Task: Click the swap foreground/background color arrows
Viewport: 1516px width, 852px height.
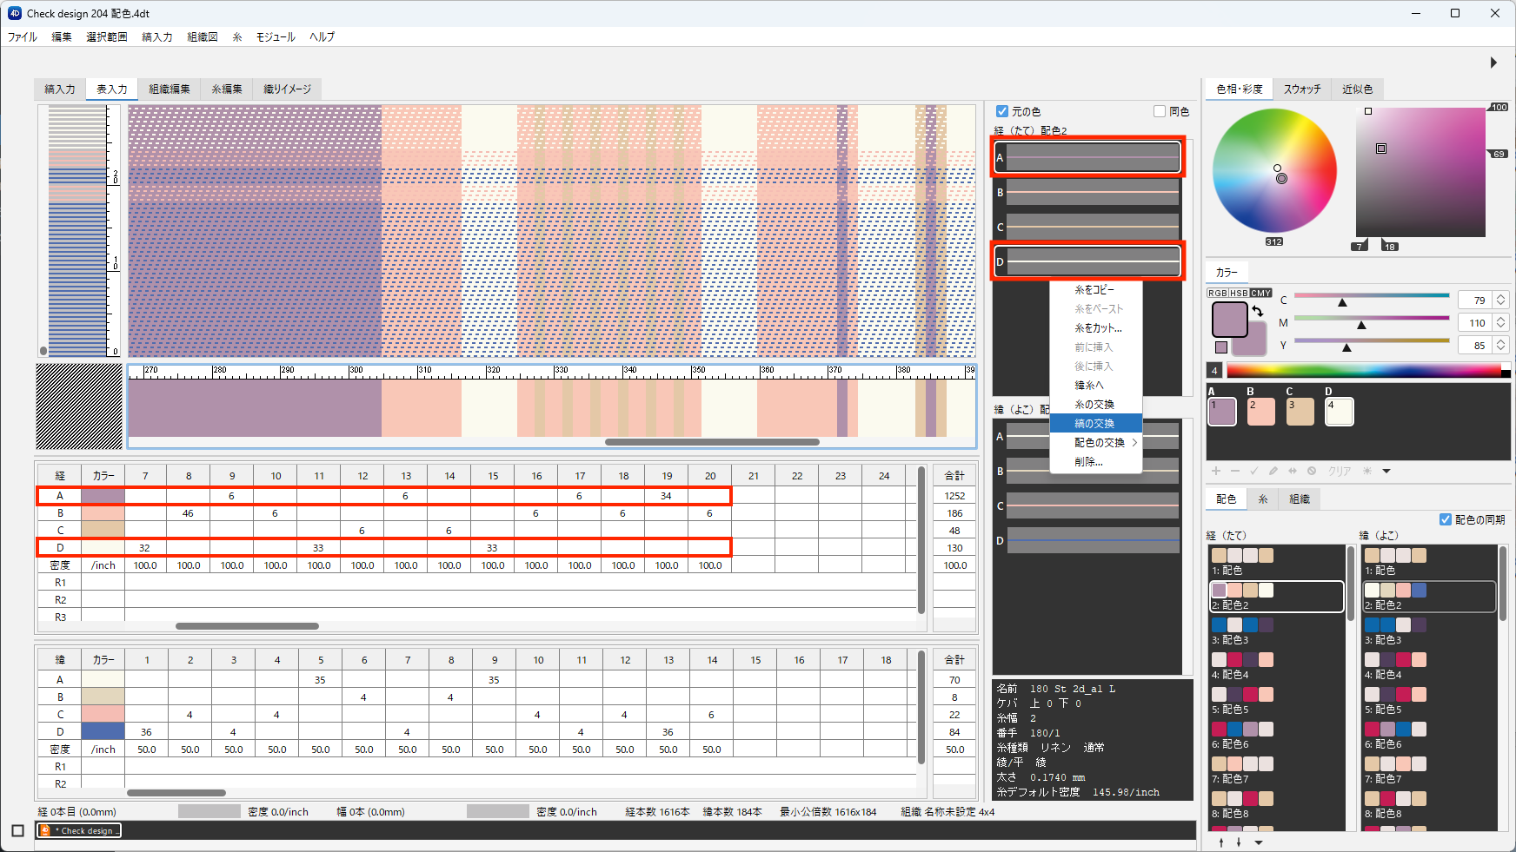Action: (x=1258, y=311)
